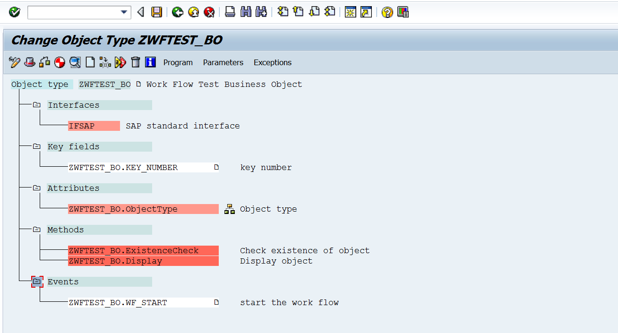Click document icon next to ZWFTEST_BO root

coord(138,84)
